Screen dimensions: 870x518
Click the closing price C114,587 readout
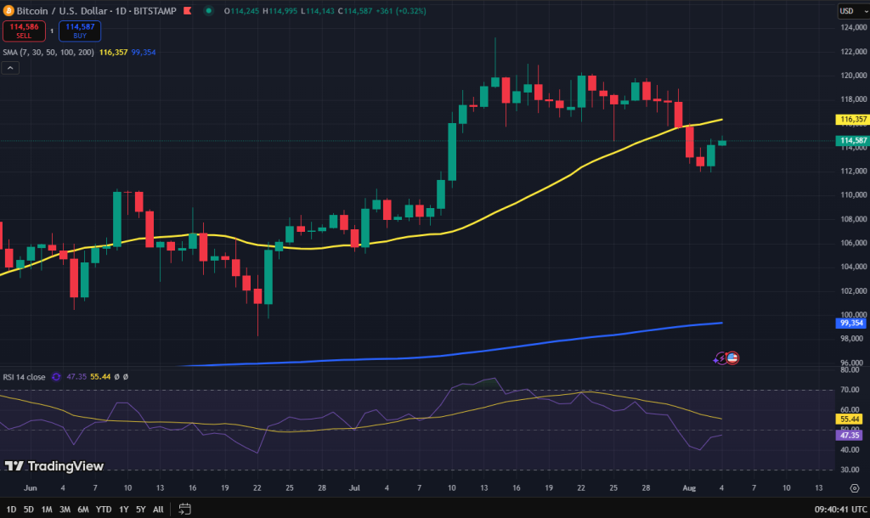(x=354, y=11)
